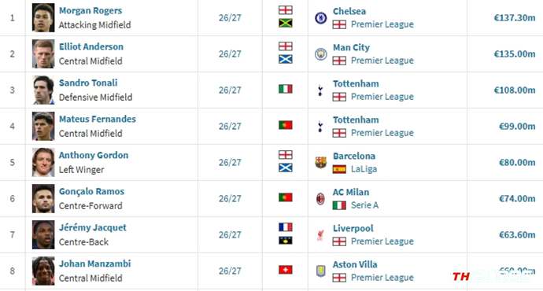
Task: Click the Liverpool club crest icon
Action: (320, 235)
